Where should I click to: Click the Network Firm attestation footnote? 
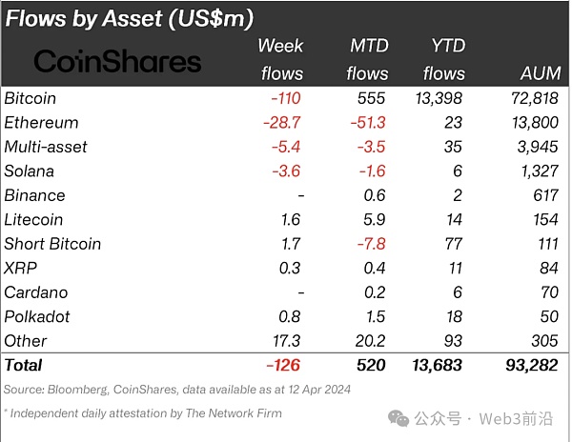tap(143, 412)
